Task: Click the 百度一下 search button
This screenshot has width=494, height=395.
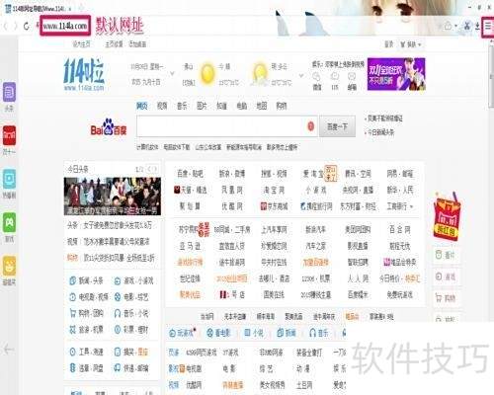Action: (337, 126)
